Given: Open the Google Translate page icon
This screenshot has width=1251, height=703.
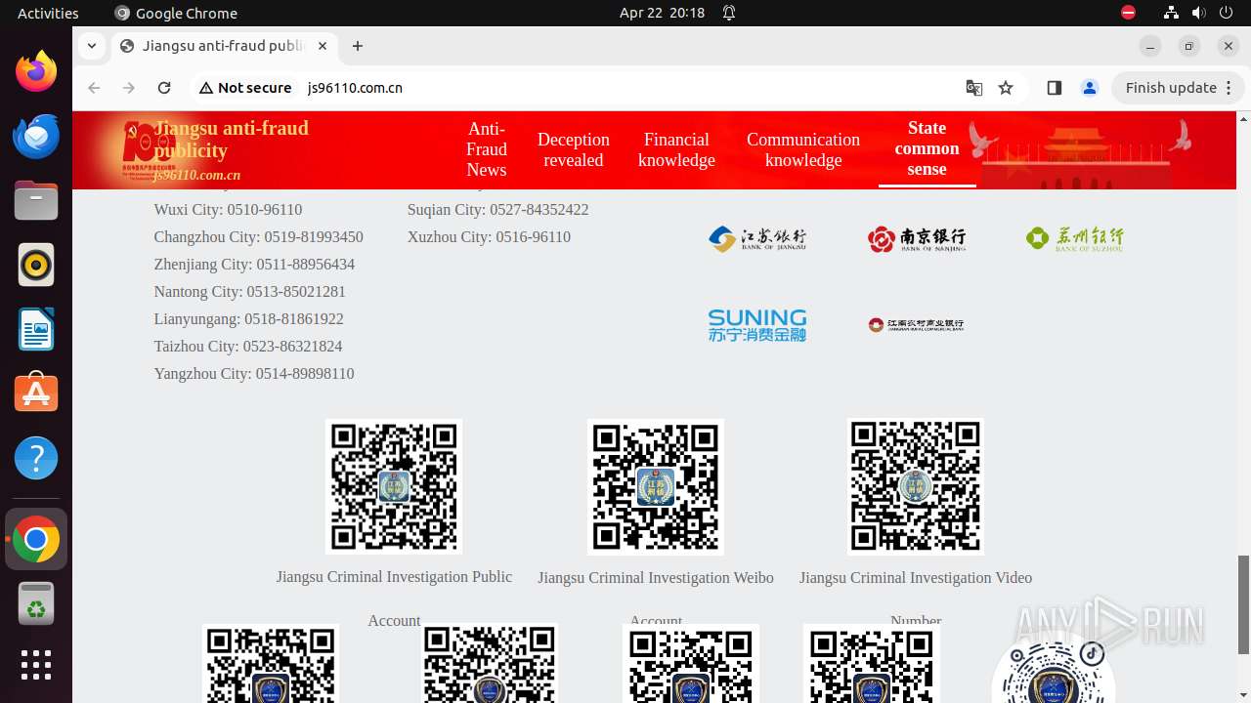Looking at the screenshot, I should coord(974,88).
